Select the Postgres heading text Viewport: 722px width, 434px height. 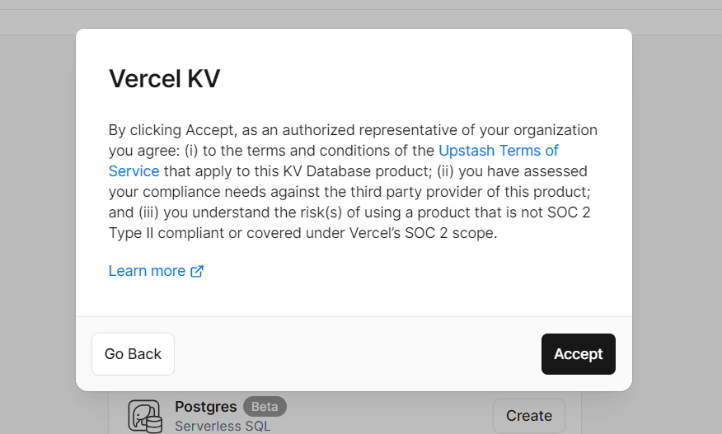coord(206,406)
